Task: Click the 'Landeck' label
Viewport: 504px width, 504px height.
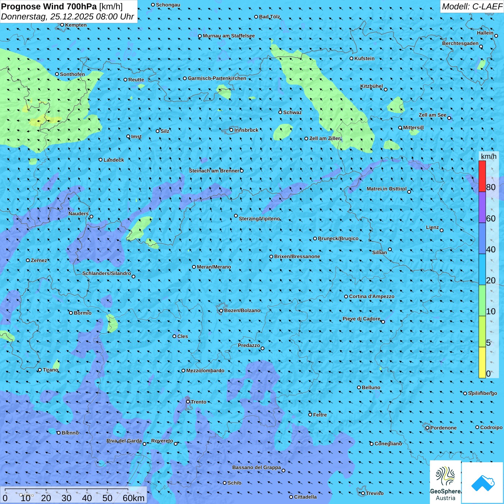Action: [114, 160]
